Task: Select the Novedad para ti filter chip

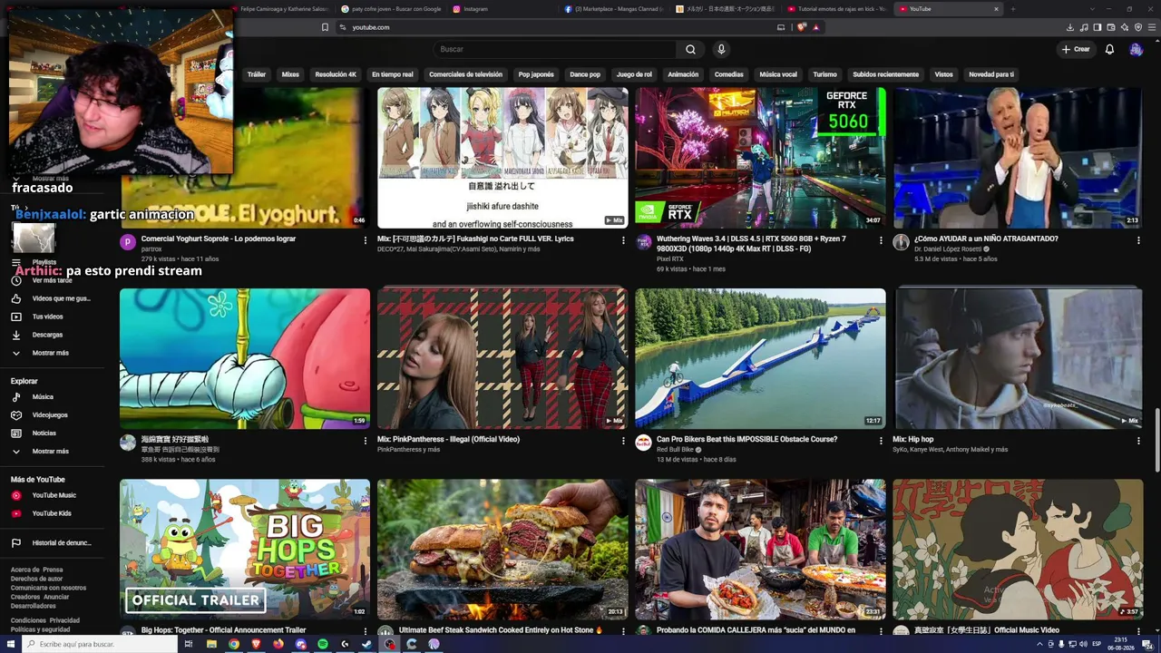Action: pos(991,74)
